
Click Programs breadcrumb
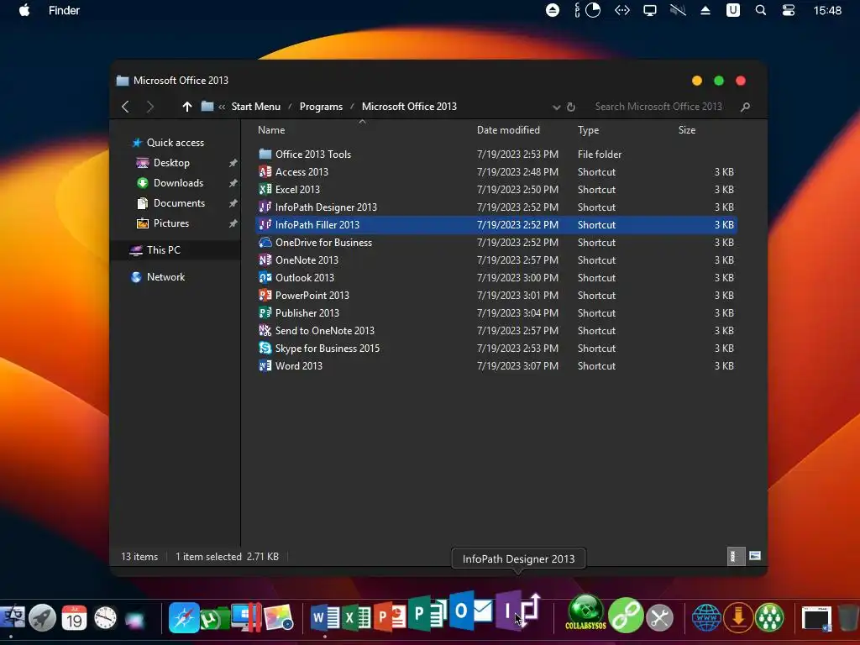pyautogui.click(x=321, y=107)
